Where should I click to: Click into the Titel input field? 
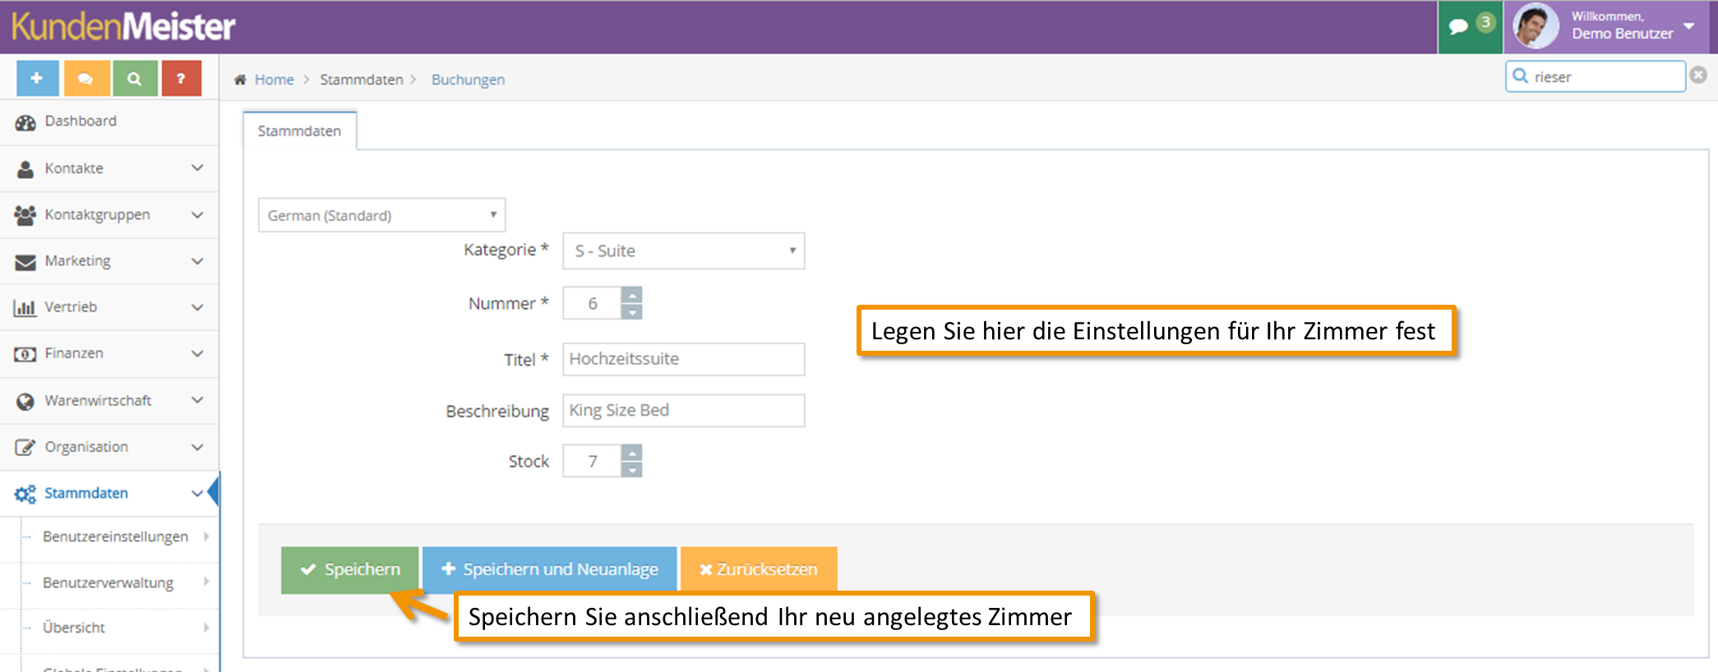click(683, 359)
